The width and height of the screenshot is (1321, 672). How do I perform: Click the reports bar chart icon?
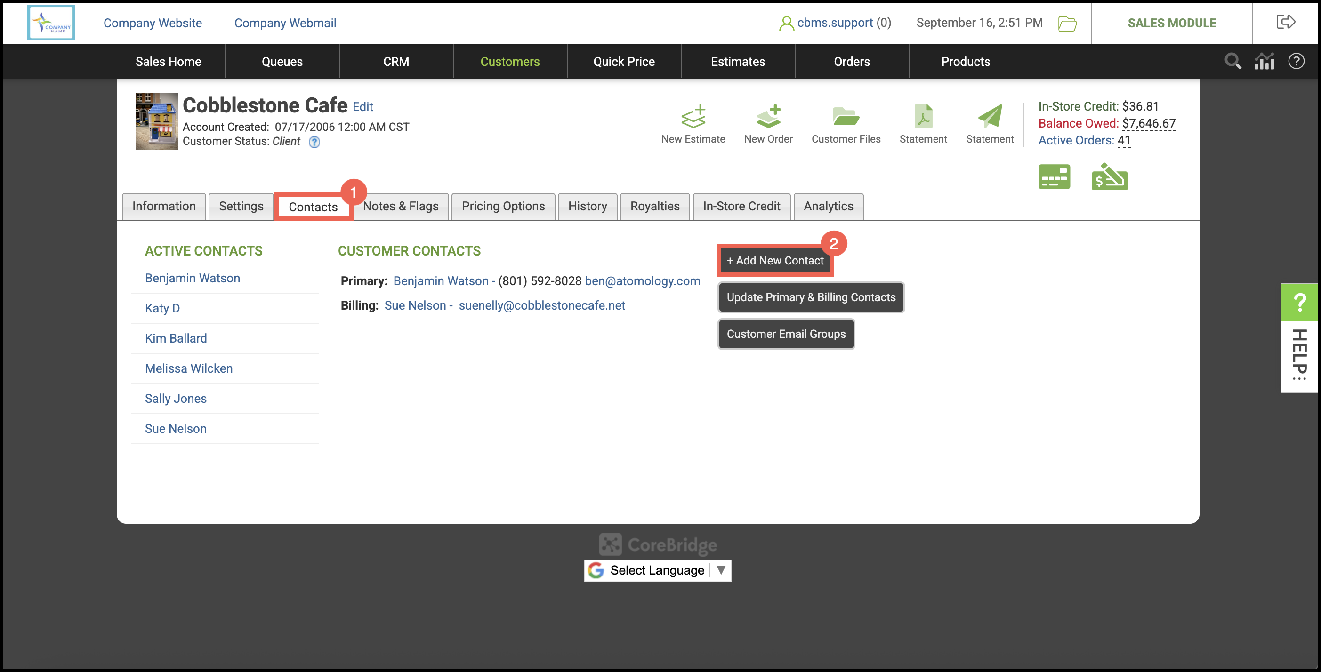point(1264,62)
